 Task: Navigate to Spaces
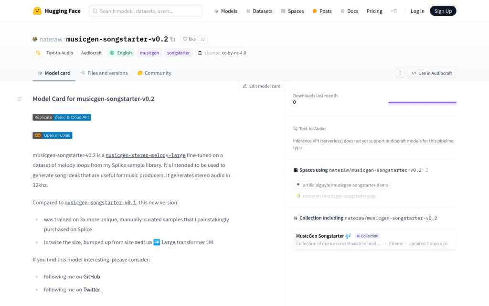point(292,11)
